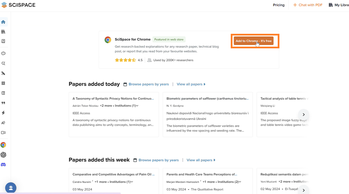349x194 pixels.
Task: Open Parents and Health Care Teams Perceptions
Action: pyautogui.click(x=202, y=174)
